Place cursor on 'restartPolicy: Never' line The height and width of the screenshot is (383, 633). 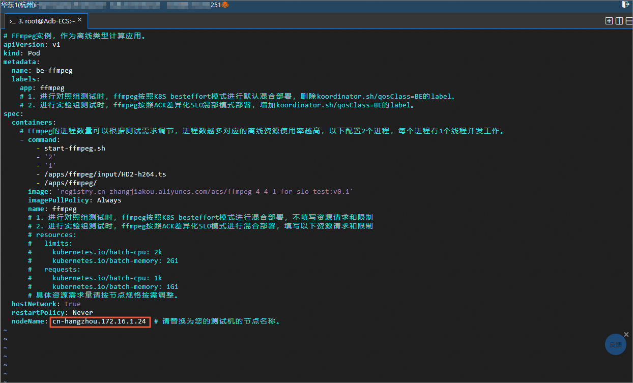pos(52,312)
